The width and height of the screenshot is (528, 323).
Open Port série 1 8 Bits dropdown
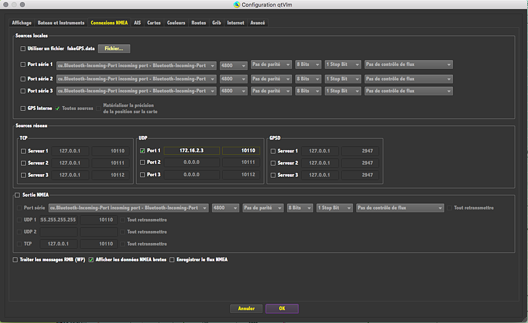point(308,64)
